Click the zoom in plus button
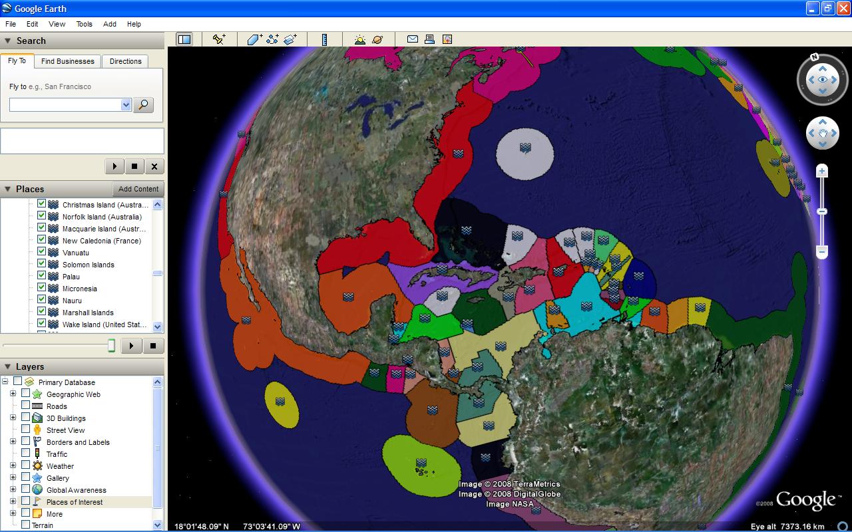Viewport: 852px width, 532px height. pyautogui.click(x=822, y=172)
